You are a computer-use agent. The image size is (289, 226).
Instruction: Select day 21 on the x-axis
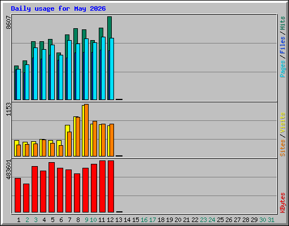186,220
